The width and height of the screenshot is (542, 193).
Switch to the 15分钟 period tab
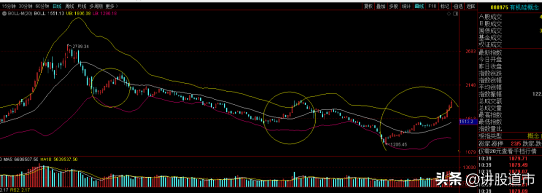[x=9, y=6]
